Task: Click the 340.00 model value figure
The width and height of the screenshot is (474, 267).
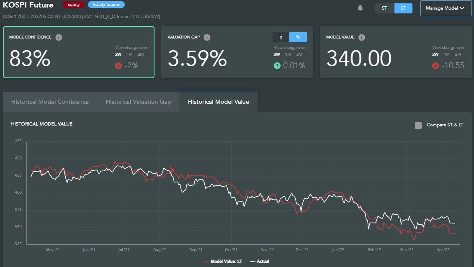Action: pos(359,58)
